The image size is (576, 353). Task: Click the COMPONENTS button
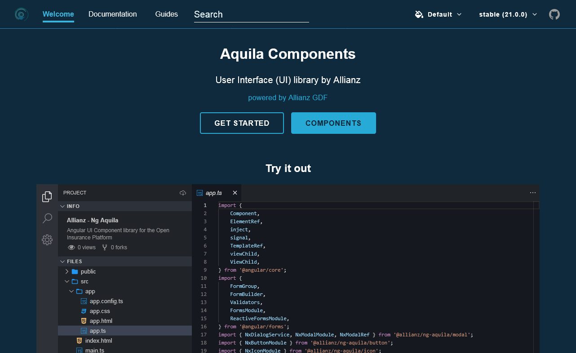pyautogui.click(x=333, y=123)
